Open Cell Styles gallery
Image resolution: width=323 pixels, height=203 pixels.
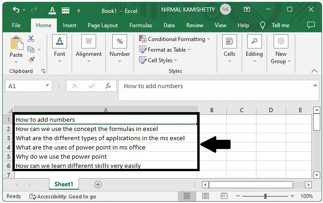158,60
